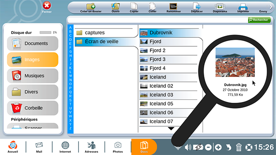The image size is (276, 155).
Task: Click the Rechercher search button
Action: [x=259, y=20]
